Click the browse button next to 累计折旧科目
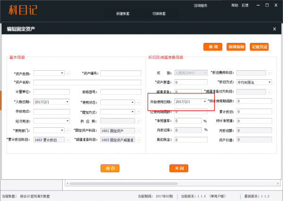The image size is (283, 201). pos(68,140)
